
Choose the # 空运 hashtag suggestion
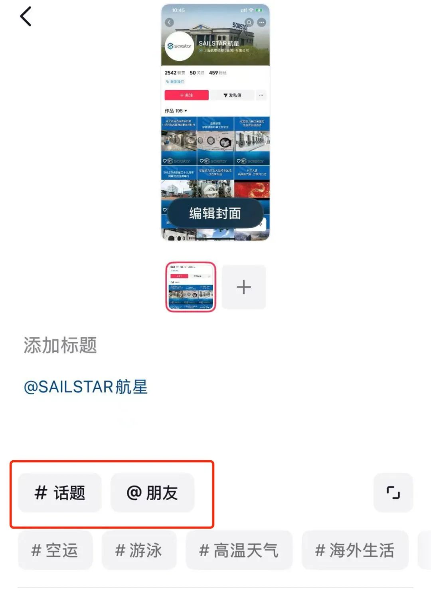click(55, 550)
